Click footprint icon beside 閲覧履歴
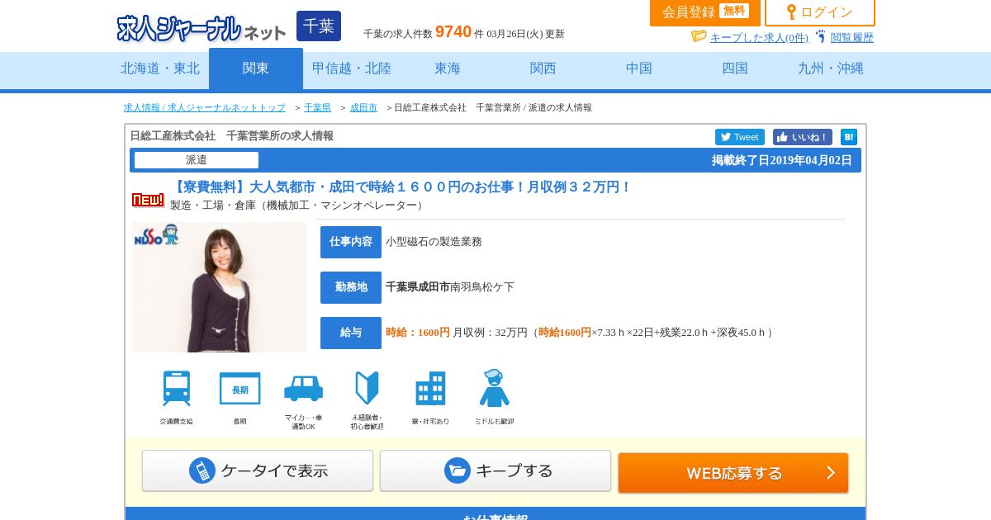The width and height of the screenshot is (991, 520). [x=820, y=36]
